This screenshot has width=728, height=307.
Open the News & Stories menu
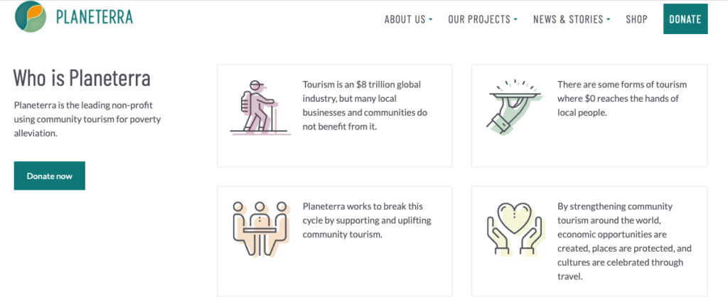pos(568,19)
